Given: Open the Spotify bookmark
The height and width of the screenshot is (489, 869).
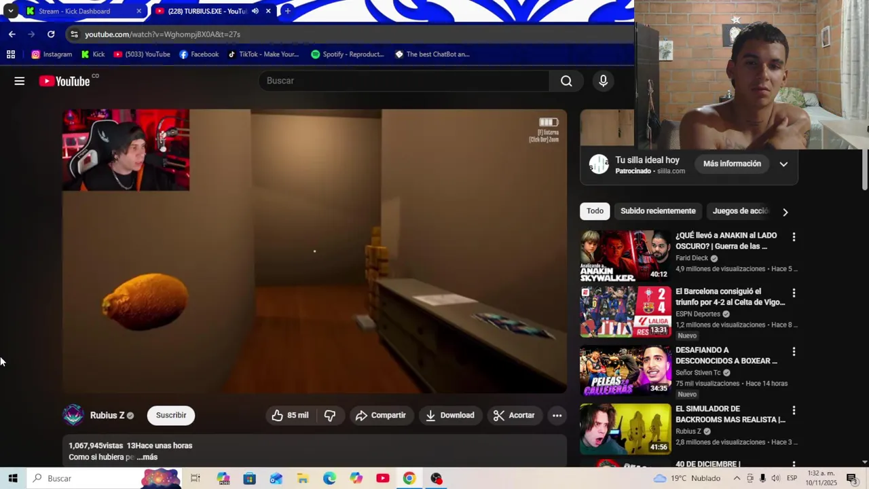Looking at the screenshot, I should click(x=348, y=54).
